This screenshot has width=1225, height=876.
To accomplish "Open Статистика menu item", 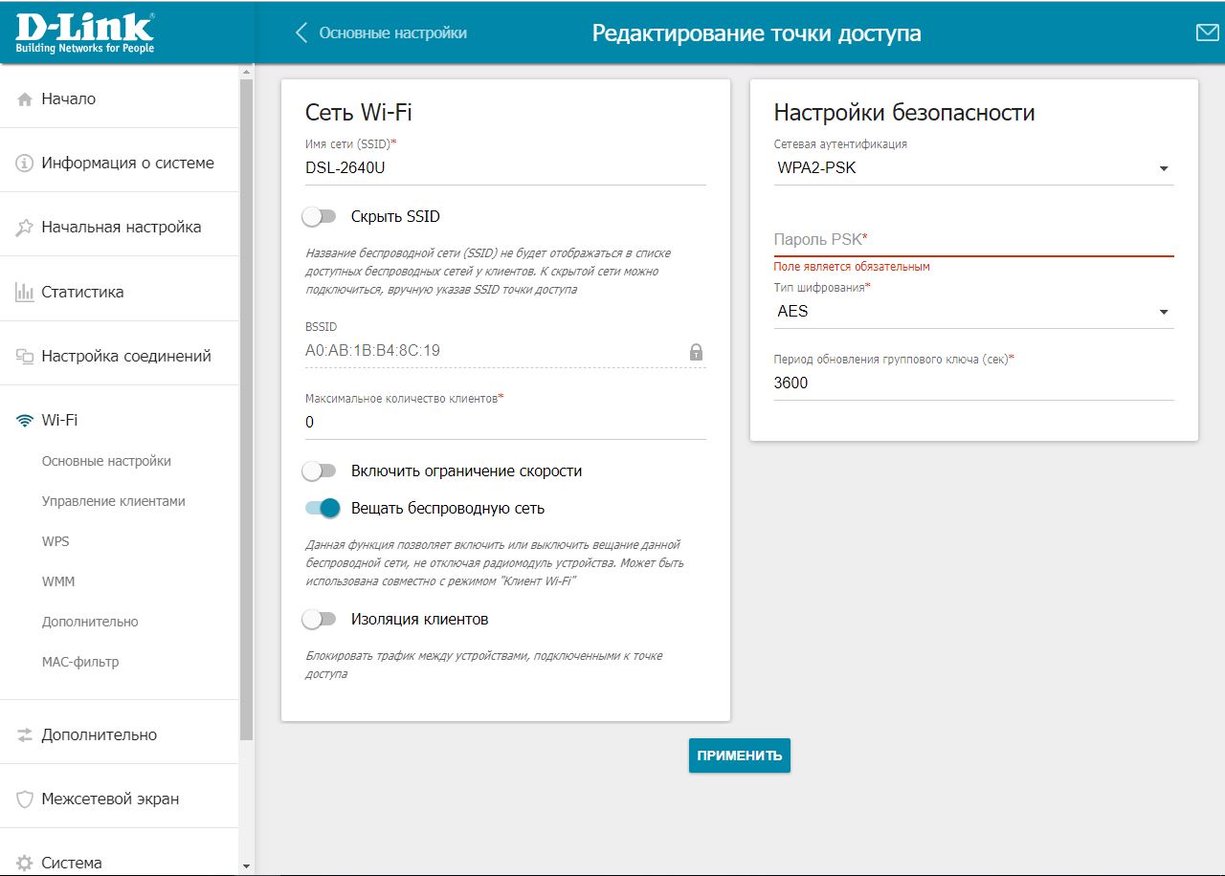I will pos(119,292).
